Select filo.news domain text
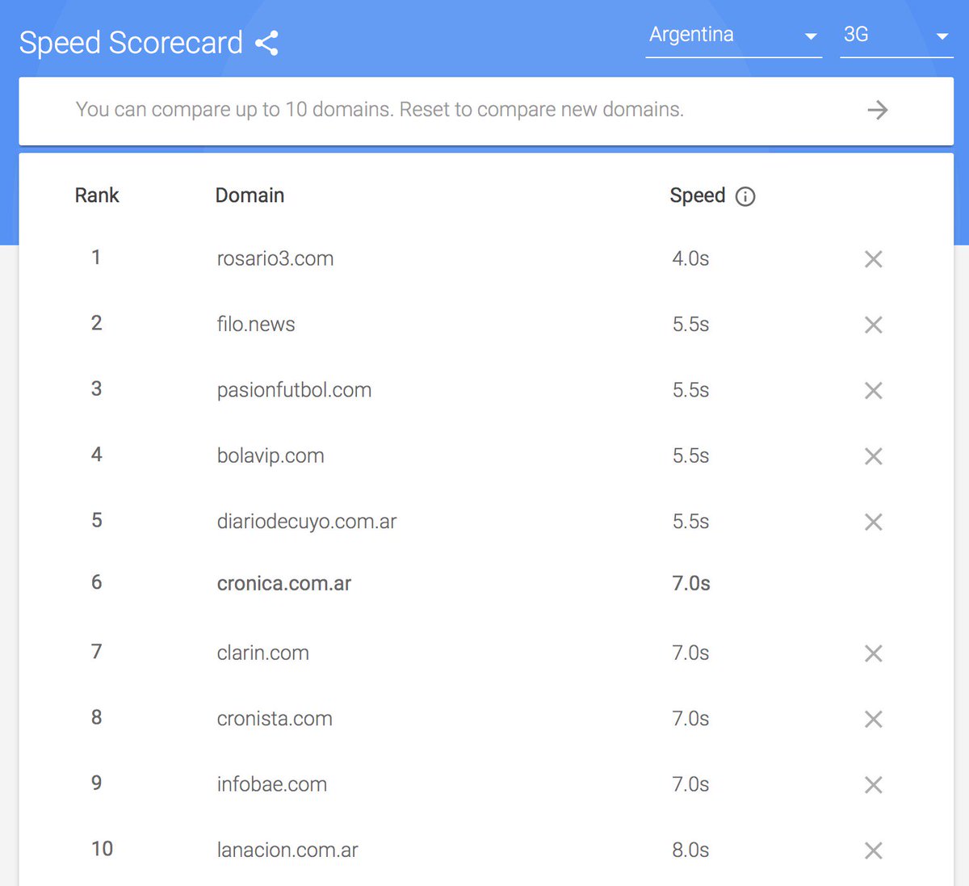Viewport: 969px width, 886px height. (x=256, y=324)
